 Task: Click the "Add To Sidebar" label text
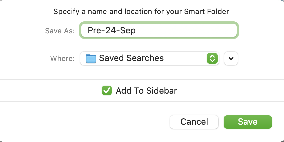(x=146, y=90)
